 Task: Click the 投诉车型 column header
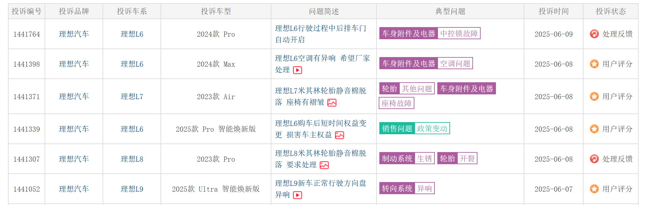click(x=216, y=11)
